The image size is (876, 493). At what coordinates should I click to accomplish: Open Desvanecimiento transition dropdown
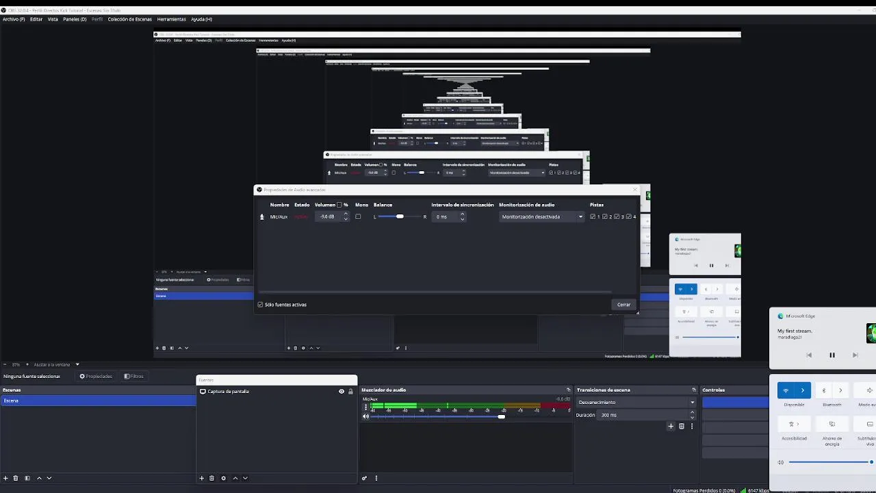[x=636, y=402]
